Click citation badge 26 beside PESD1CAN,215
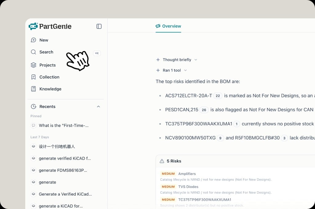This screenshot has width=315, height=209. coord(204,110)
